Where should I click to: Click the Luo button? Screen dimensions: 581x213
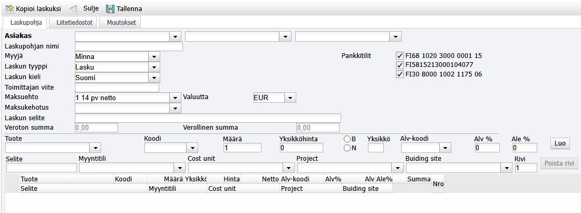560,143
